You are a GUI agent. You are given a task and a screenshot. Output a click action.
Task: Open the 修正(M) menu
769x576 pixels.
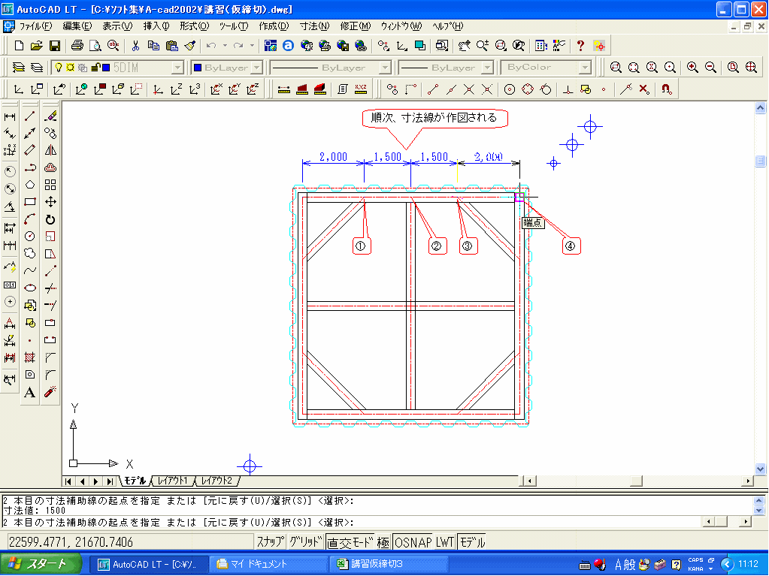coord(356,26)
